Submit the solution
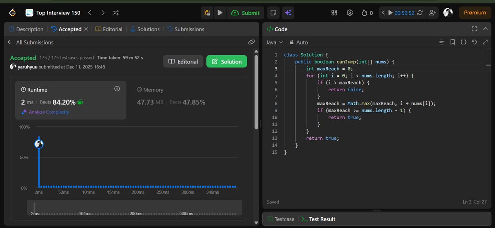 pyautogui.click(x=245, y=13)
